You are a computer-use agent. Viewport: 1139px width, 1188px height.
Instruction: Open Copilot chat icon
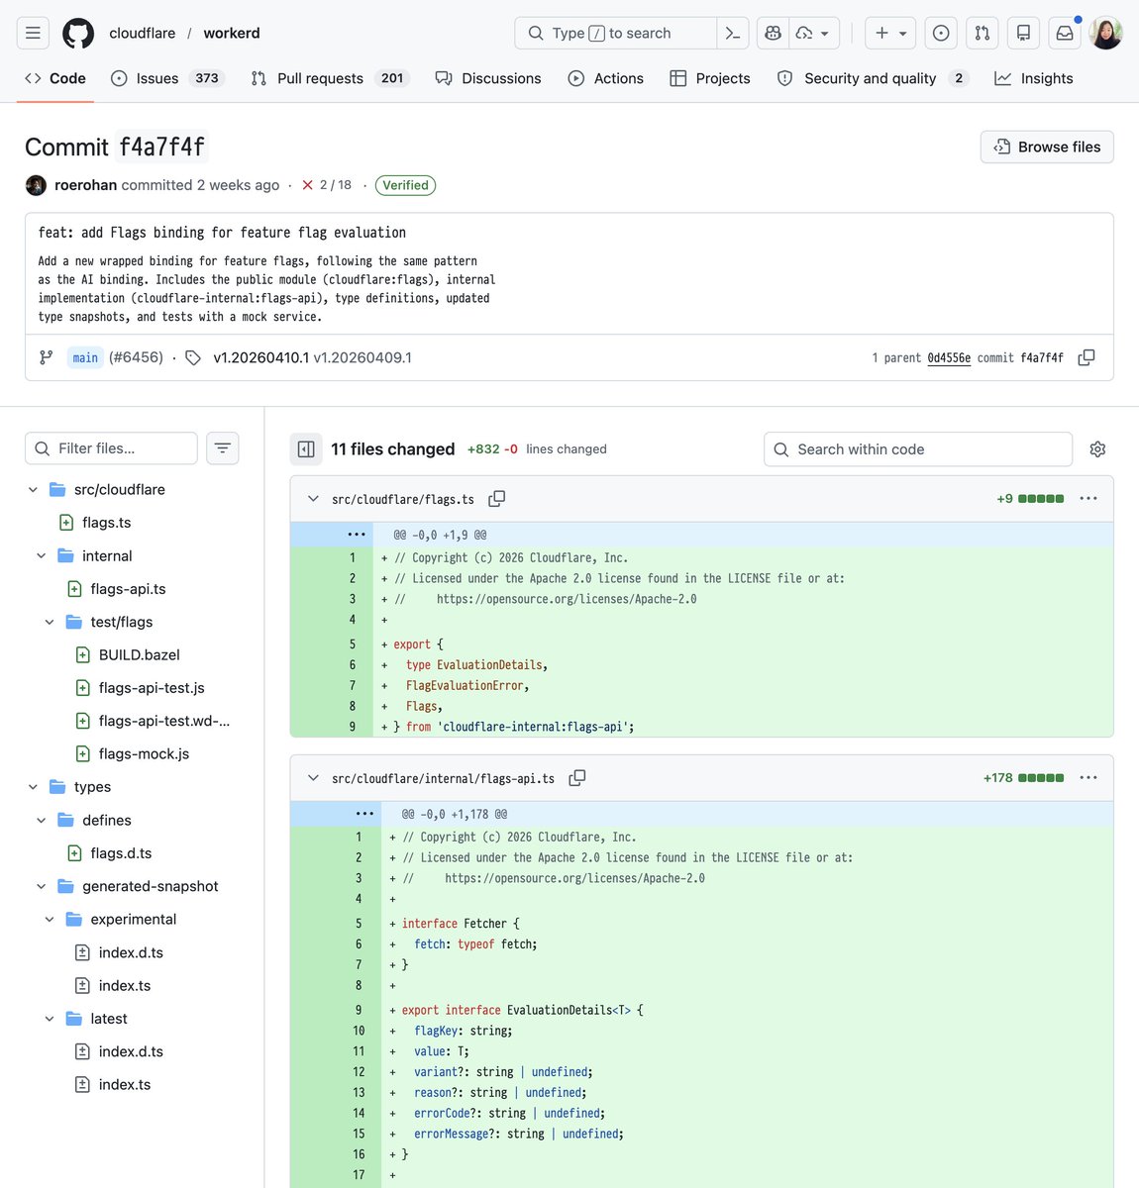coord(773,33)
